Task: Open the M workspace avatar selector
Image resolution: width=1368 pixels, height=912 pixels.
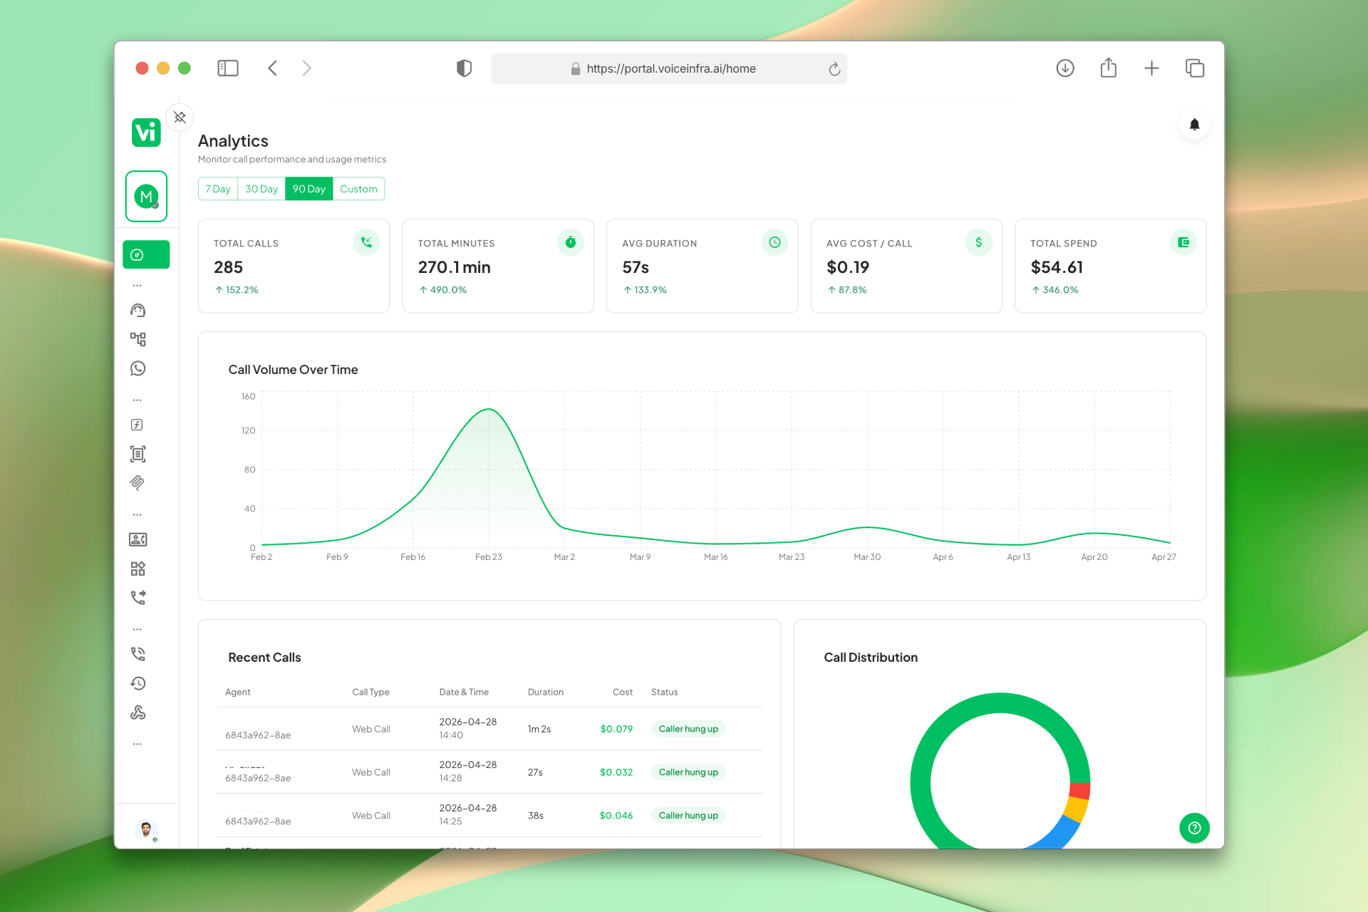Action: point(146,196)
